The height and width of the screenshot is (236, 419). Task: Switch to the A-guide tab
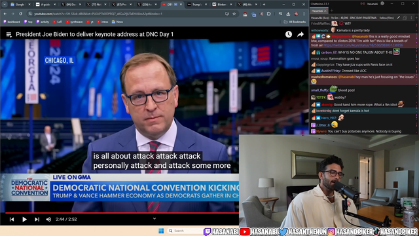tap(45, 5)
